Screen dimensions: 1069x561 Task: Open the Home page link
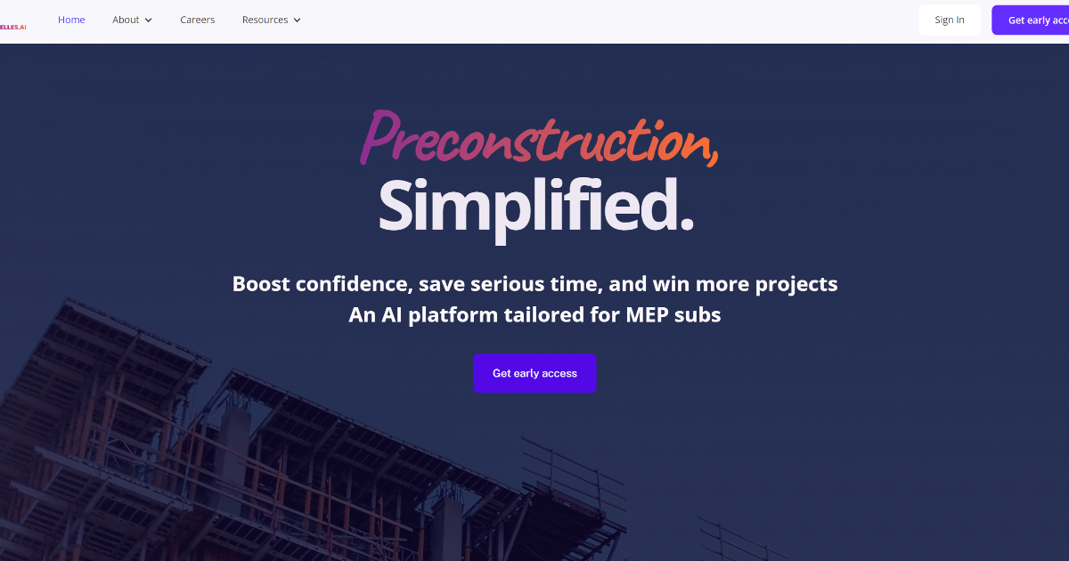tap(71, 20)
